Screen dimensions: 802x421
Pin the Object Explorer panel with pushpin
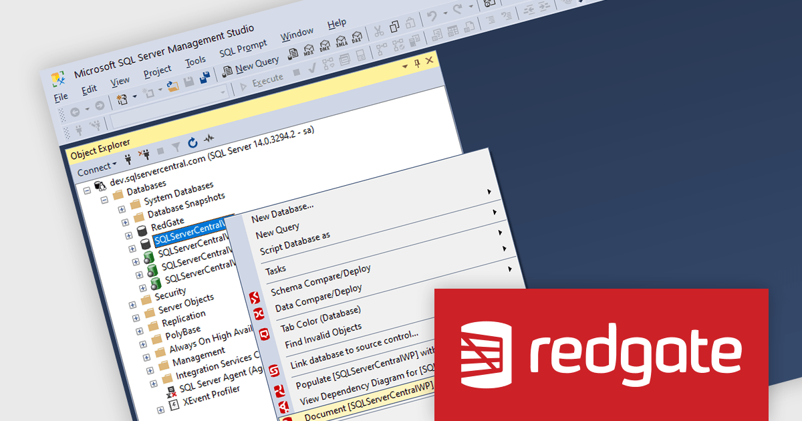click(418, 63)
